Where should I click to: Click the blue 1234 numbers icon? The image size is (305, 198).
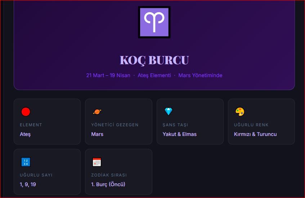26,162
